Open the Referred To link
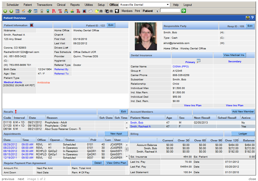The image size is (258, 181). [61, 74]
